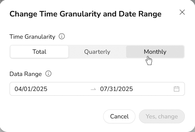
Task: Click the Yes, change button
Action: click(x=162, y=116)
